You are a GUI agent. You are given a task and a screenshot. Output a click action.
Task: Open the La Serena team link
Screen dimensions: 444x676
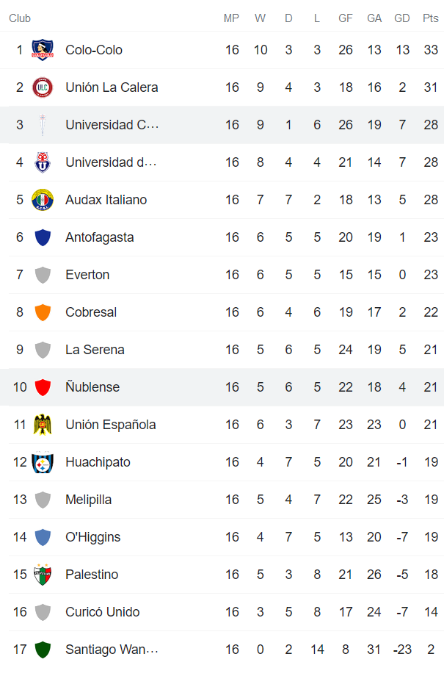point(95,350)
